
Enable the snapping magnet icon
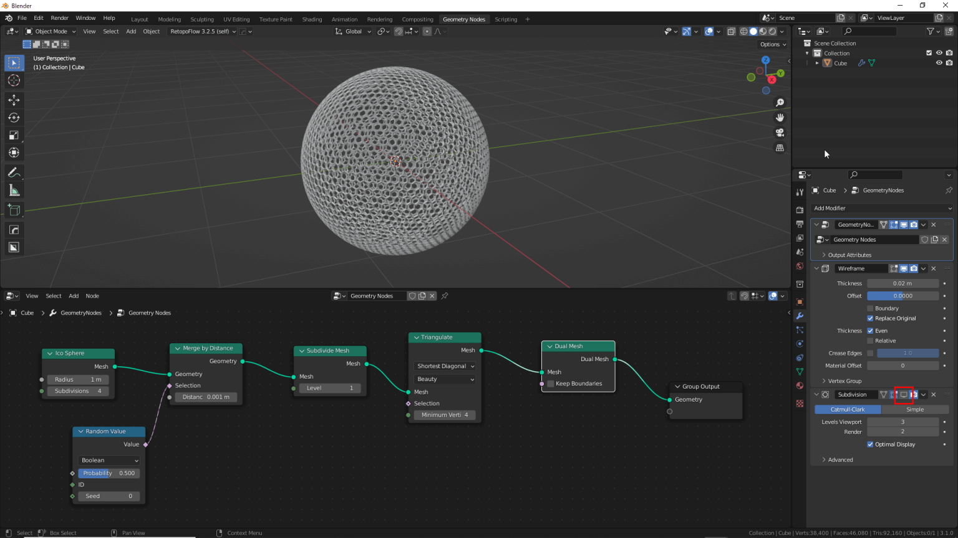pos(399,31)
